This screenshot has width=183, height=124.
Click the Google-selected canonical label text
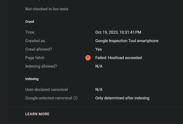(x=49, y=98)
